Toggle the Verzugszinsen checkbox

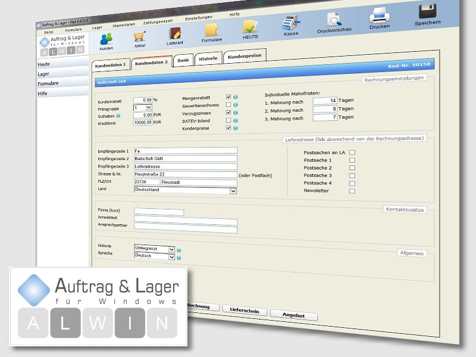228,112
